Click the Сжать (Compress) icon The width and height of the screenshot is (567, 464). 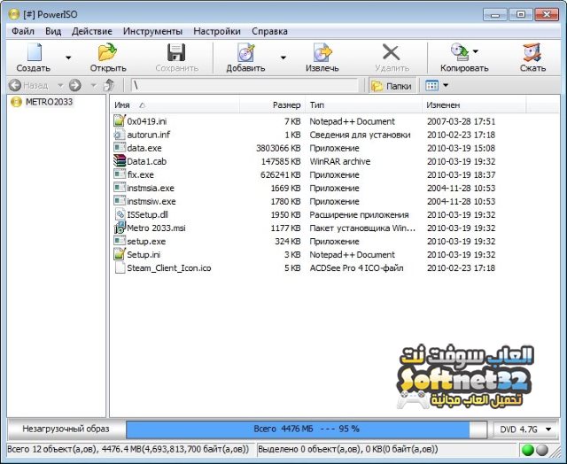[x=532, y=52]
